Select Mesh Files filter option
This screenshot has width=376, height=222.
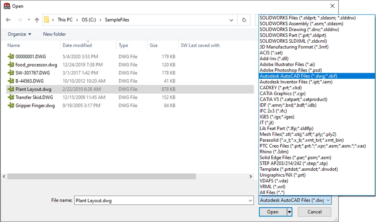point(317,134)
